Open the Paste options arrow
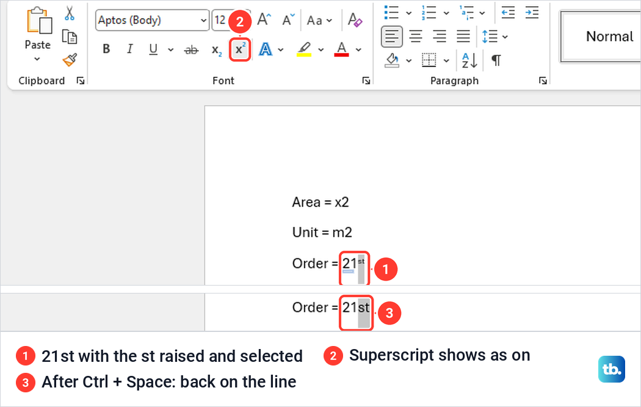 pyautogui.click(x=37, y=59)
